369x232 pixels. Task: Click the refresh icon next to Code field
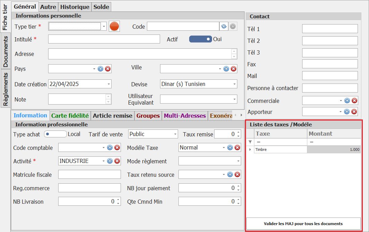(x=224, y=26)
